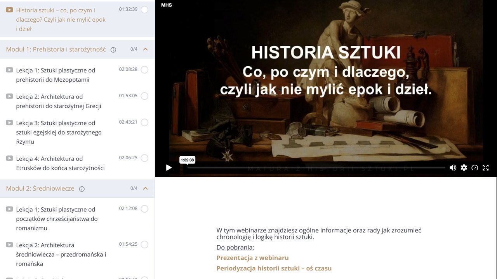Click duration 02:12:08 of Średniowiecze Lekcja 1
This screenshot has height=279, width=497.
pyautogui.click(x=128, y=208)
